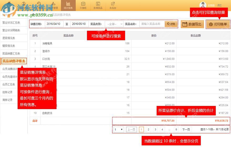
Task: Click discounted amount ¥734.72
Action: (x=223, y=67)
